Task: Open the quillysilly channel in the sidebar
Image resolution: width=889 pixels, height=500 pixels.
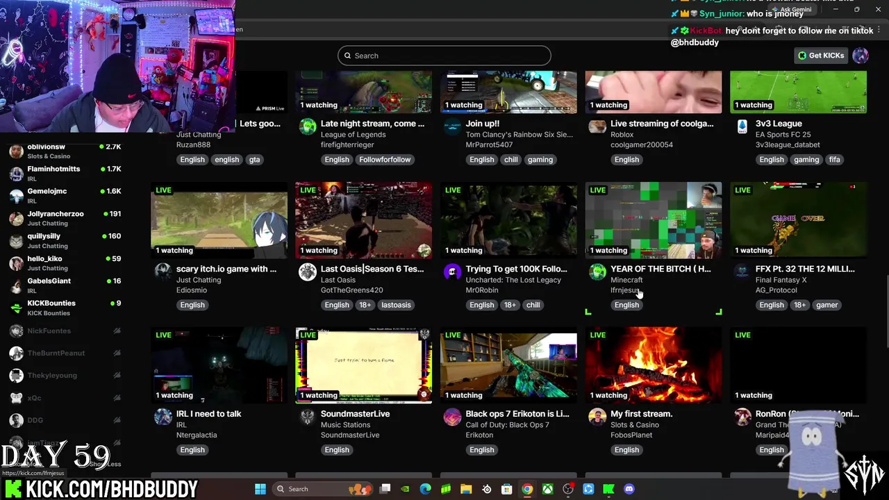Action: tap(65, 241)
